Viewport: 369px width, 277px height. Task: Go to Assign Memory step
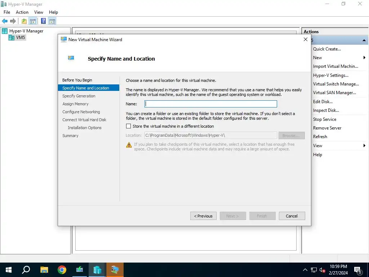[75, 104]
